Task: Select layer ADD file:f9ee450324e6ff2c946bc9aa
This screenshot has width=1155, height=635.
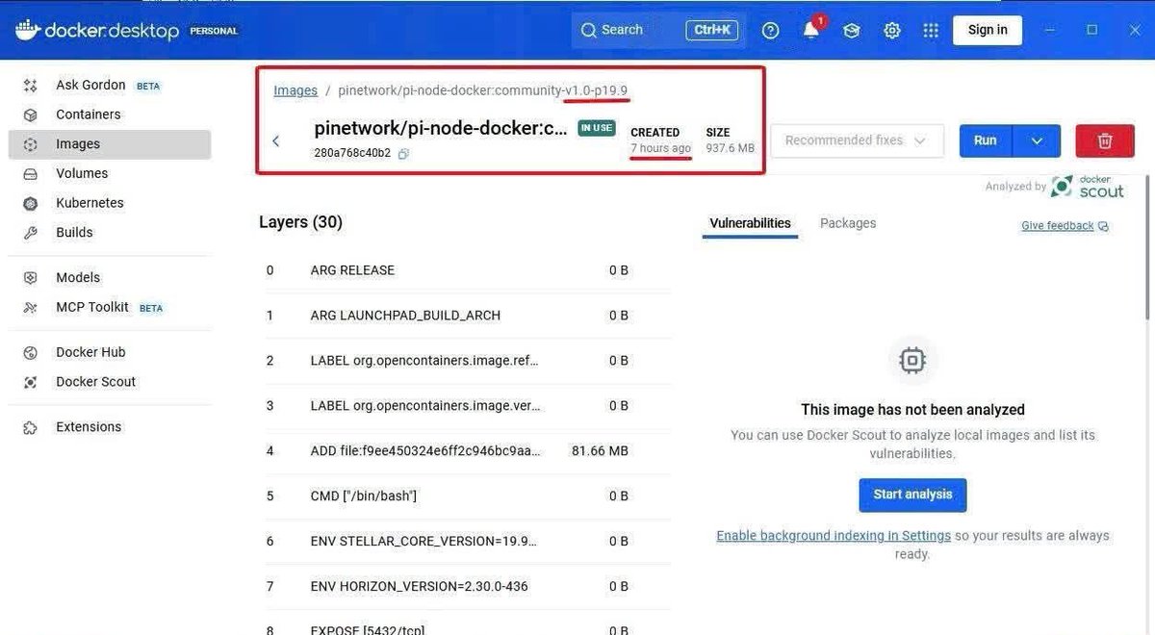Action: tap(466, 450)
